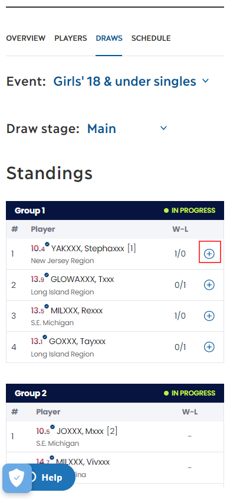The height and width of the screenshot is (499, 230).
Task: Click verified badge beside GLOWAXXX 13.9 rating
Action: (x=47, y=276)
